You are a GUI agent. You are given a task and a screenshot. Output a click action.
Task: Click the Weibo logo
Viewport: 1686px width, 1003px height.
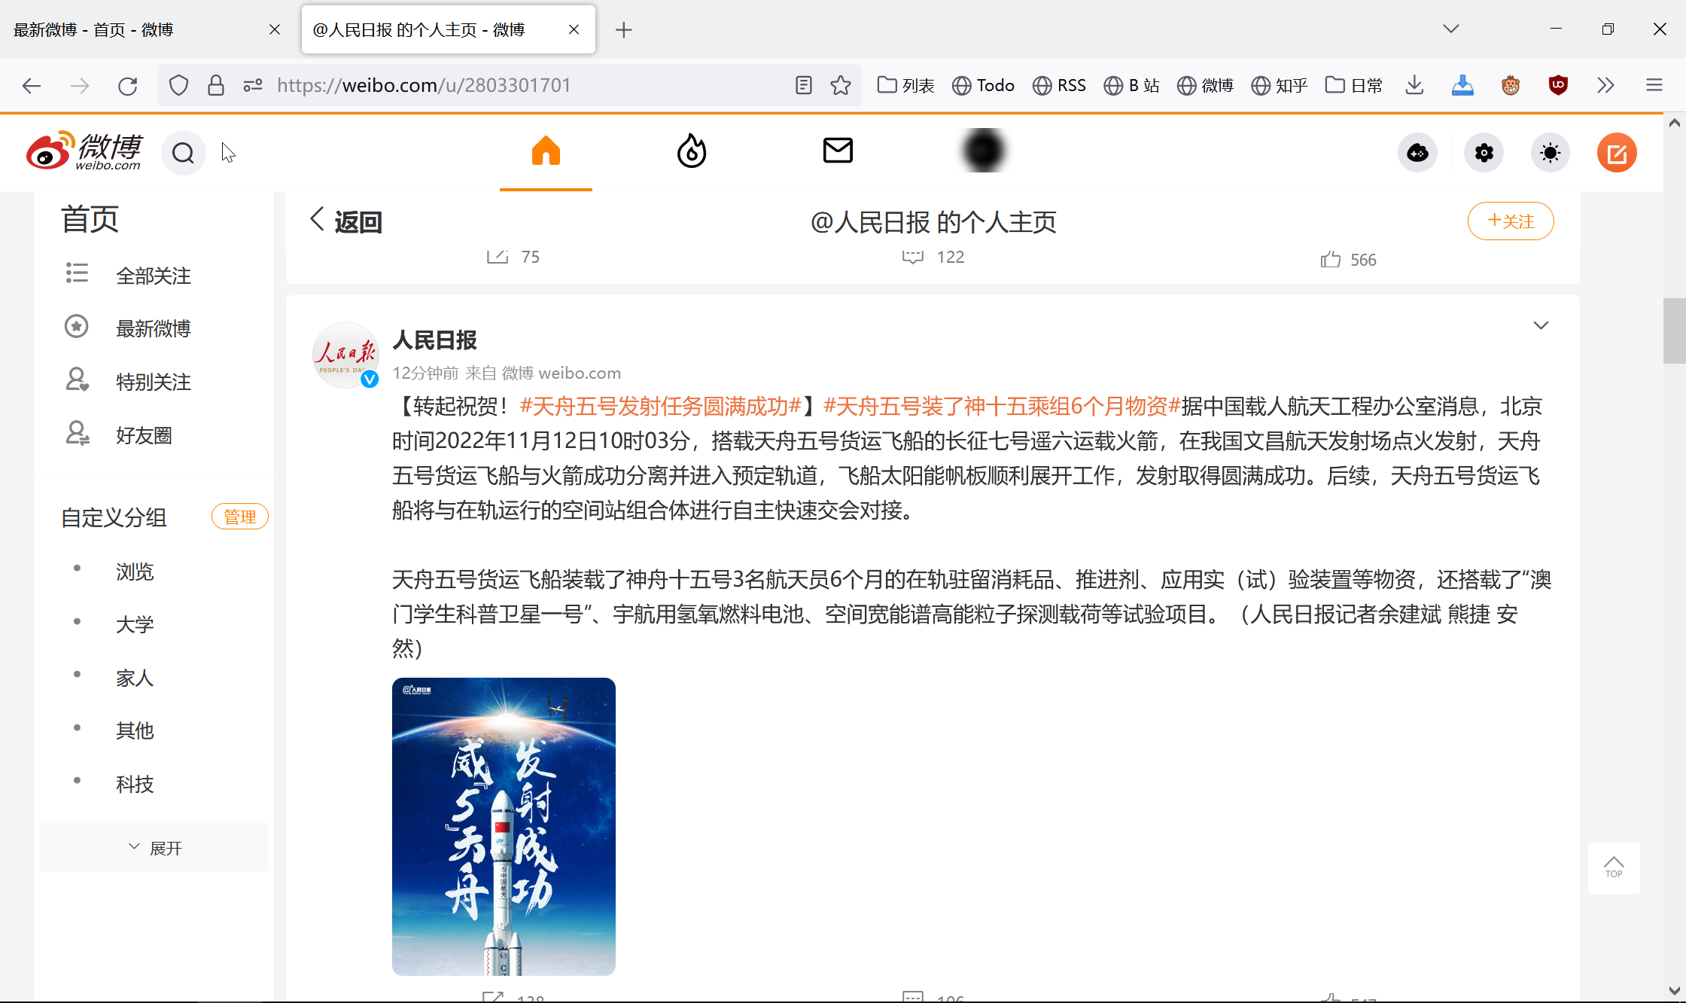84,151
